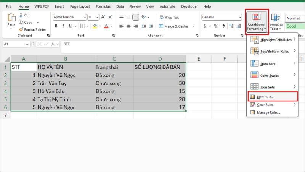Viewport: 305px width, 172px height.
Task: Open Top/Bottom Rules submenu
Action: [x=272, y=51]
